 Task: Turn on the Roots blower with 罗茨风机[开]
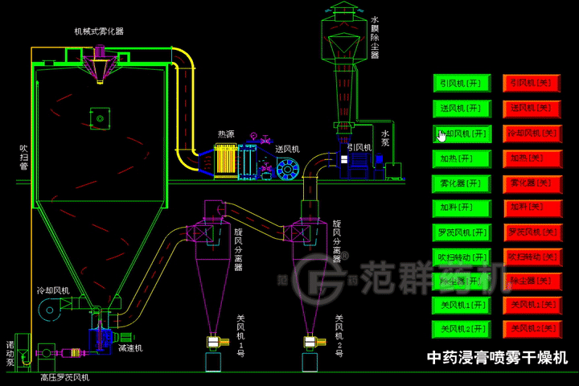point(461,232)
